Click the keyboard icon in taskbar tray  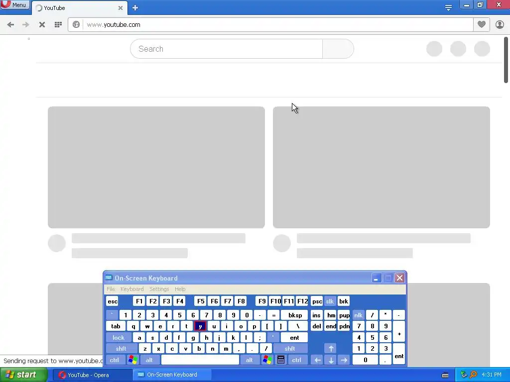[x=445, y=375]
